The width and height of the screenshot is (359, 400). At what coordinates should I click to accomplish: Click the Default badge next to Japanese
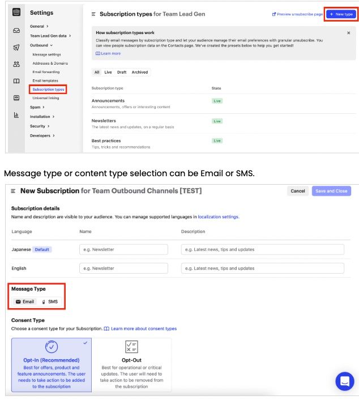click(42, 249)
